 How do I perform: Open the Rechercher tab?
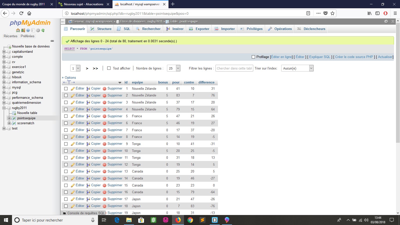[x=148, y=29]
